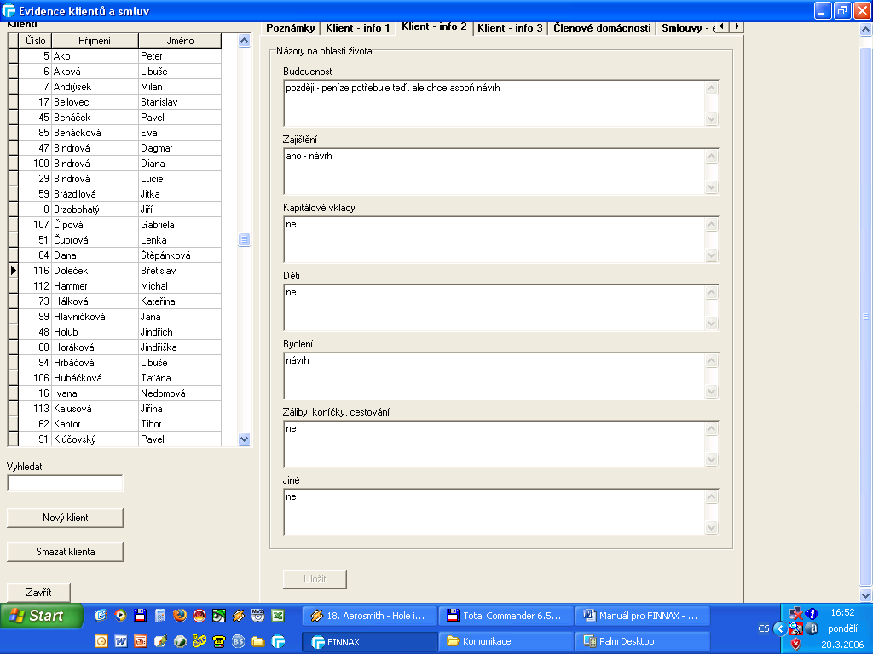This screenshot has width=873, height=654.
Task: Open CS language bar indicator
Action: coord(763,629)
